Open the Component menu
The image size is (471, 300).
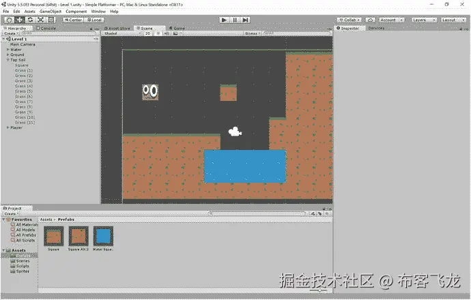pyautogui.click(x=76, y=12)
